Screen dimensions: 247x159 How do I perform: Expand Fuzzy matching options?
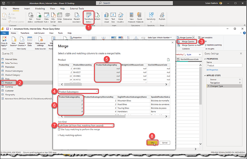pos(70,135)
